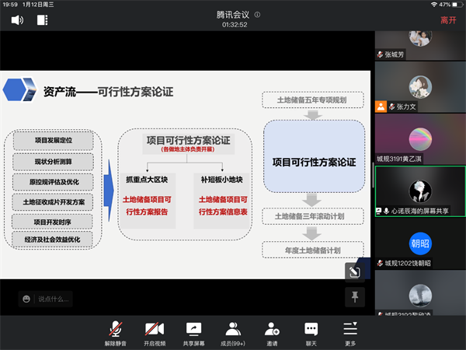Turn on camera via 开启视频
466x350 pixels.
(154, 332)
